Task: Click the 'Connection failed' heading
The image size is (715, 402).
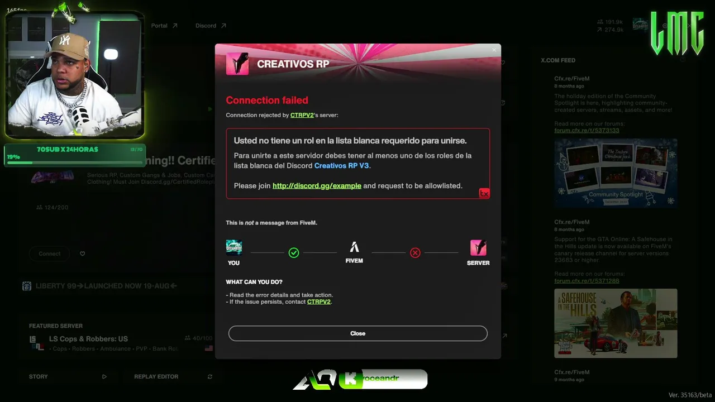Action: (267, 100)
